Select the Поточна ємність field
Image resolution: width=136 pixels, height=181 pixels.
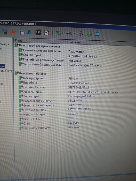coord(32,110)
